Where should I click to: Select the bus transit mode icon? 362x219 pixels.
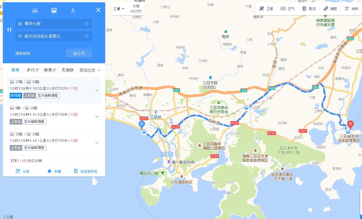pos(54,10)
